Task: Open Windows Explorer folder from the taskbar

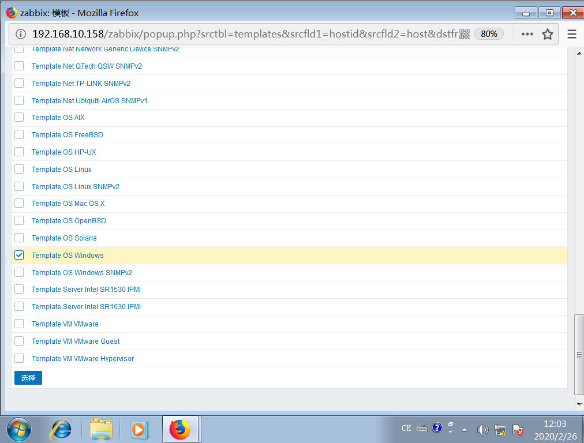Action: click(x=101, y=429)
